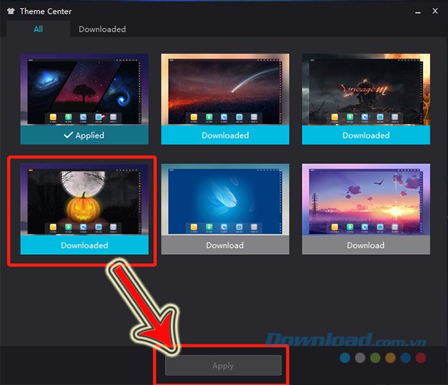This screenshot has height=385, width=448.
Task: Click Downloaded under the pumpkin theme
Action: click(x=84, y=245)
